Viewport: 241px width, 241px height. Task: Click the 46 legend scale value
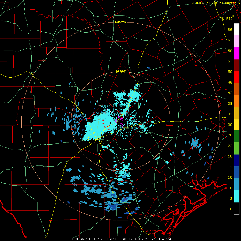pyautogui.click(x=230, y=82)
